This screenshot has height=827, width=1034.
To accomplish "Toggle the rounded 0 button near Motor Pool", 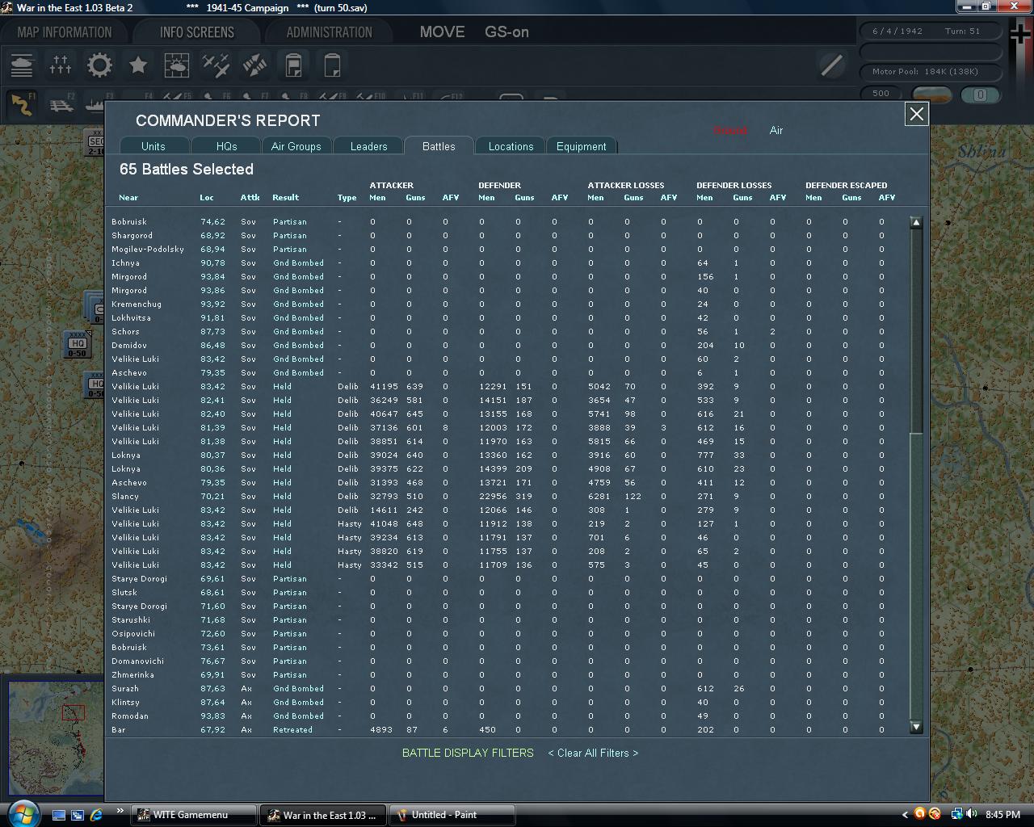I will (979, 94).
